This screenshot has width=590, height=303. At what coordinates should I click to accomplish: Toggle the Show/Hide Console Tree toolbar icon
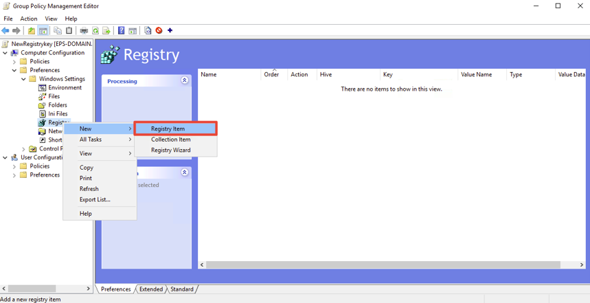point(43,30)
